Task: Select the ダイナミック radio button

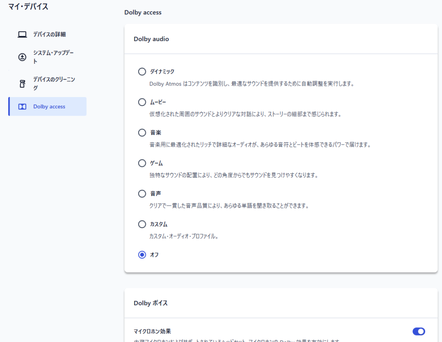Action: 142,72
